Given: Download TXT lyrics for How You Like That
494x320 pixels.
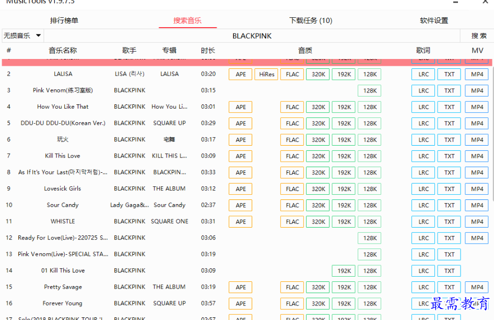Looking at the screenshot, I should (x=449, y=107).
